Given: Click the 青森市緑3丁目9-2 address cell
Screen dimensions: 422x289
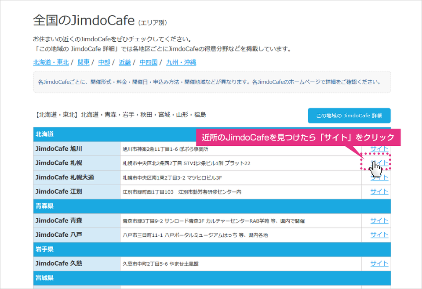Looking at the screenshot, I should click(x=240, y=221).
